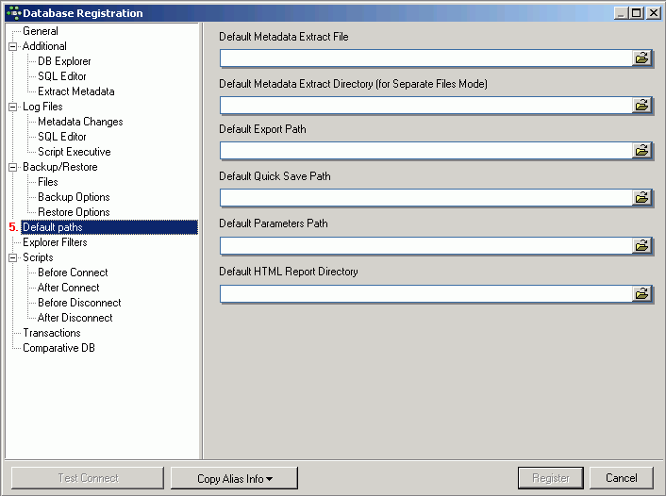
Task: Collapse the Scripts tree node
Action: coord(13,257)
